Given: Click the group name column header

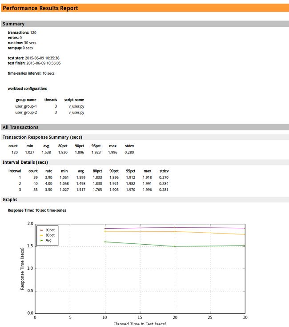Looking at the screenshot, I should 26,100.
